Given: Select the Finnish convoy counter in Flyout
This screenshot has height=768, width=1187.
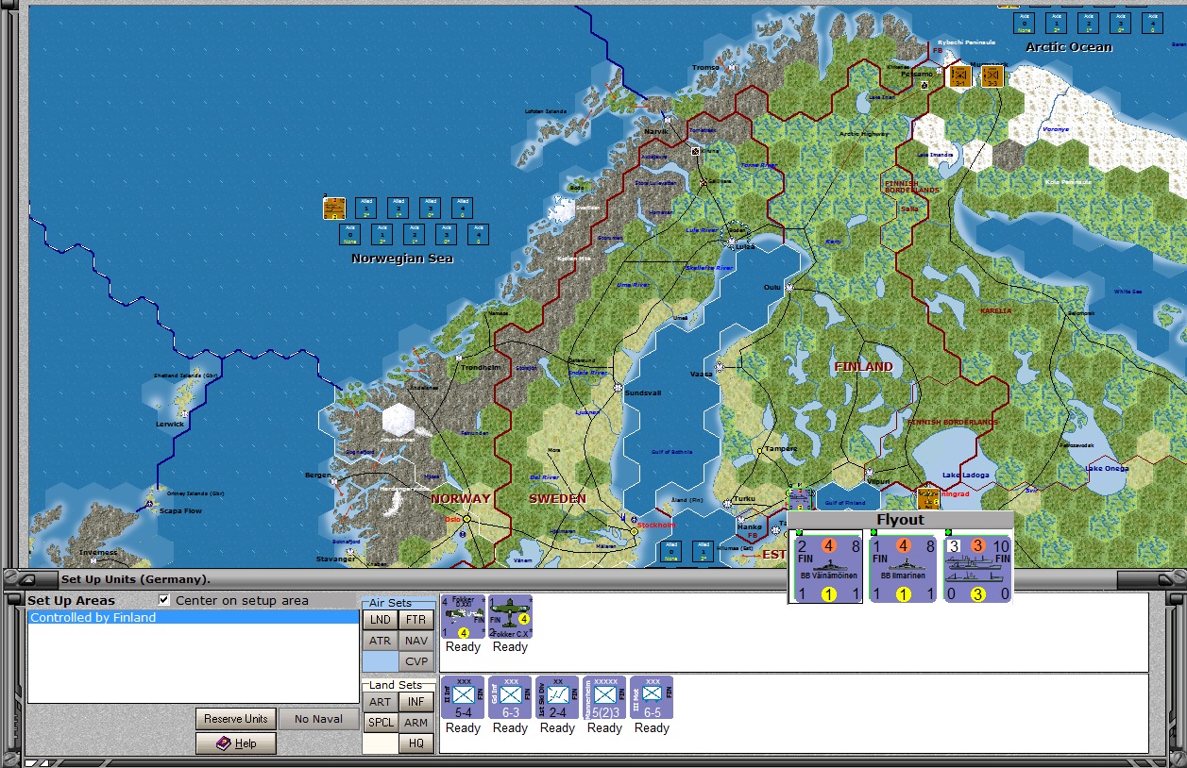Looking at the screenshot, I should (x=977, y=569).
